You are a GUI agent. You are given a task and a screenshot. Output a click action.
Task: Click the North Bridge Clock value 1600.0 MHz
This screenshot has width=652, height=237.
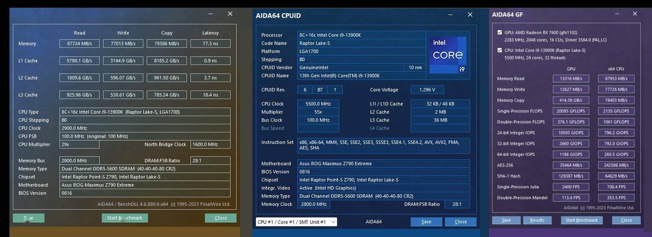pos(210,144)
